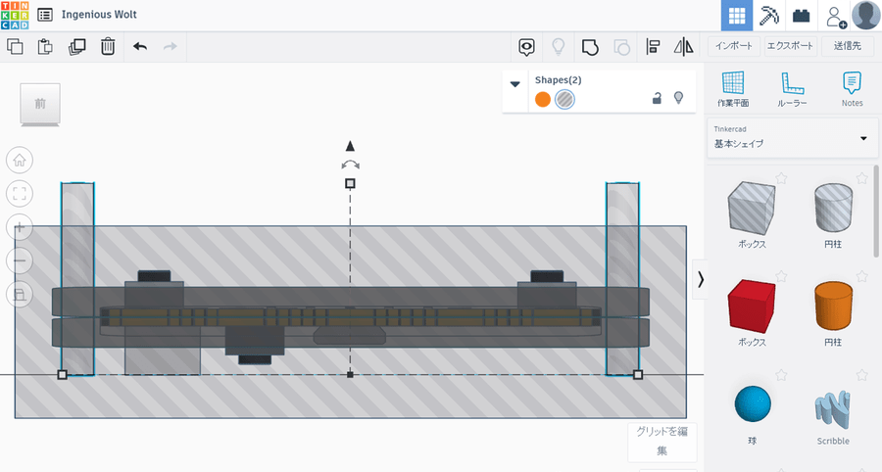Open the Align tool
The height and width of the screenshot is (472, 882).
(653, 47)
